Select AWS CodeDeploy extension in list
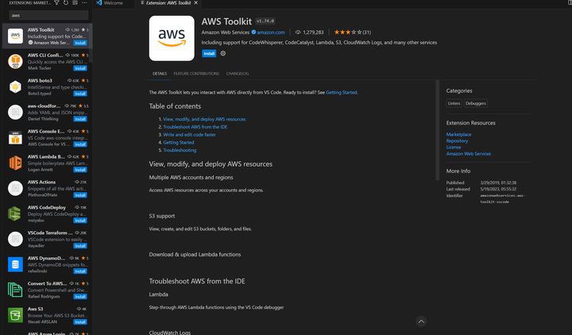572x335 pixels. (x=47, y=214)
